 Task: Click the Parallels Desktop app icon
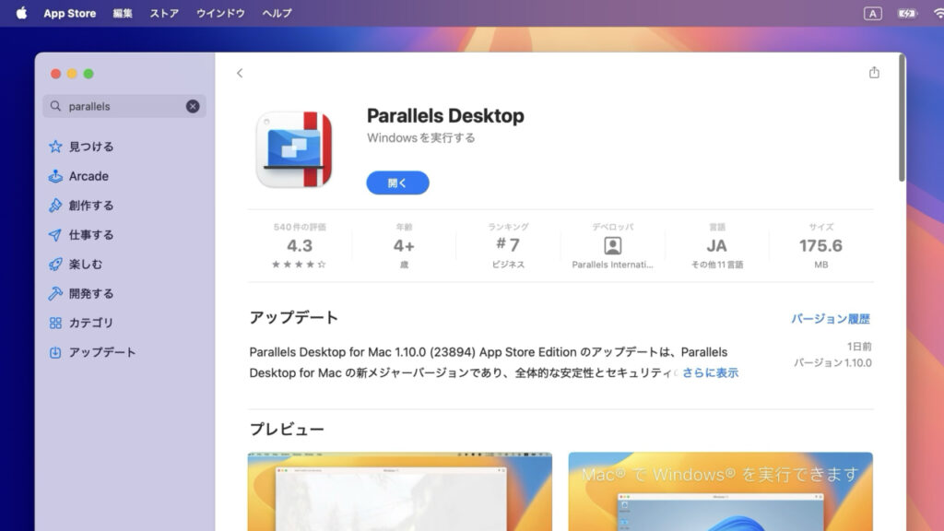[x=294, y=149]
